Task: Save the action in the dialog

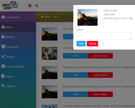Action: (x=81, y=44)
